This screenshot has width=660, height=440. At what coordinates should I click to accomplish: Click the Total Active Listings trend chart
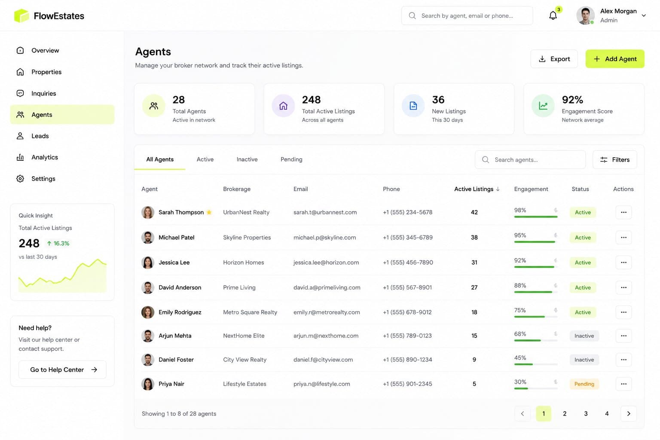pyautogui.click(x=62, y=275)
